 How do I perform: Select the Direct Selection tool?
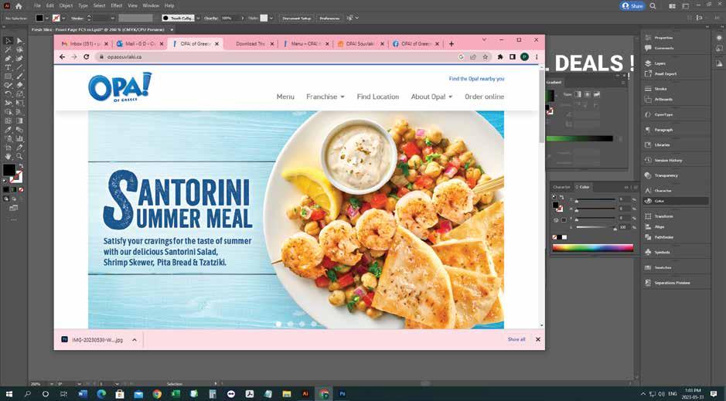19,41
